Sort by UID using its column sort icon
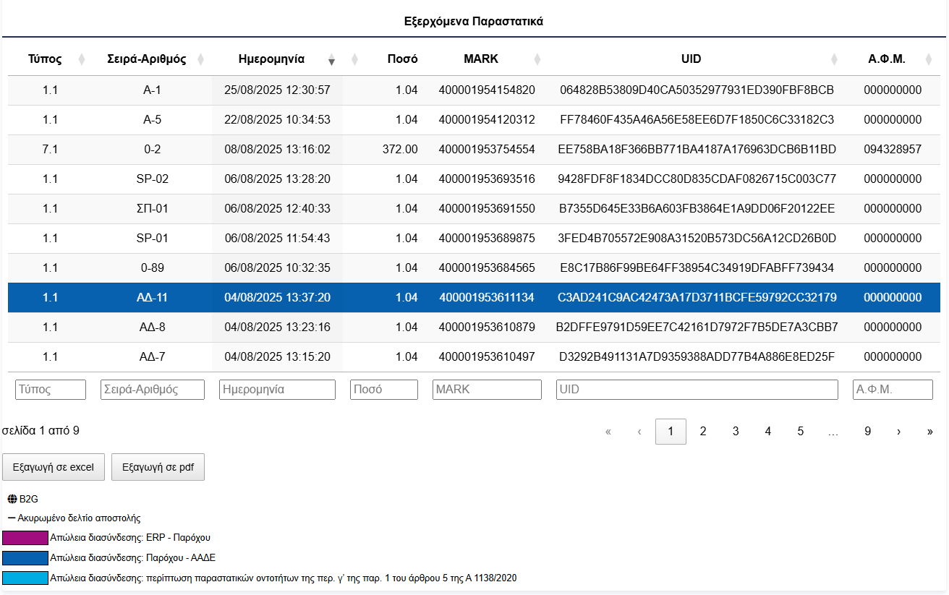This screenshot has height=595, width=949. [x=833, y=59]
